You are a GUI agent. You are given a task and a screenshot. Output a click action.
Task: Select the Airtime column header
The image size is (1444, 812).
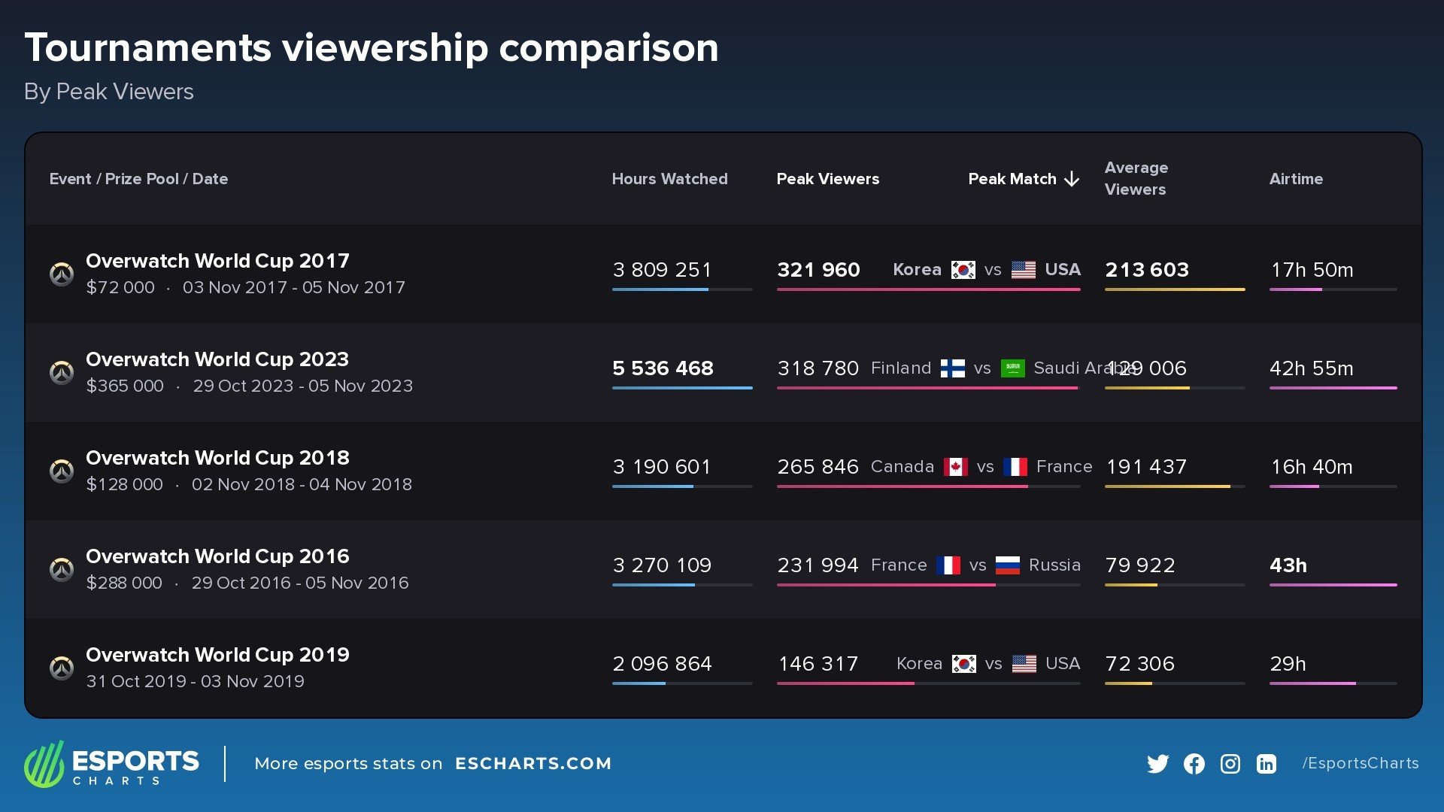click(1296, 179)
